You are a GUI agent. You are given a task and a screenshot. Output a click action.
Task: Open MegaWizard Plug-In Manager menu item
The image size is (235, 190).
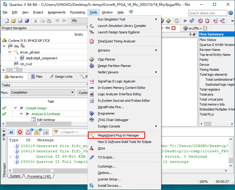click(x=118, y=135)
